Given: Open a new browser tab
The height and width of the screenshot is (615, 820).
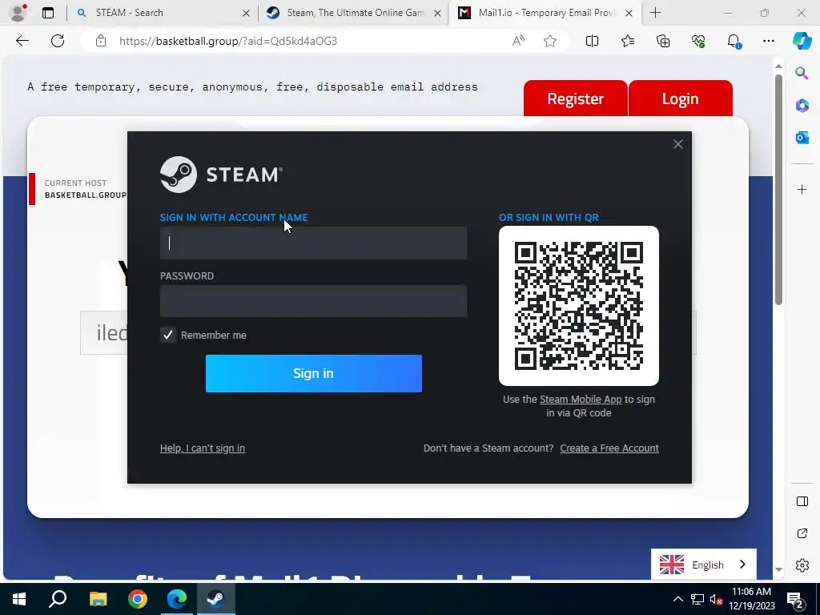Looking at the screenshot, I should (x=655, y=13).
